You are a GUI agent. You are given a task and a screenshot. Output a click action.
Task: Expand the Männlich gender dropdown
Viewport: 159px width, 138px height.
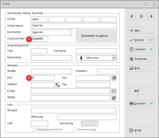pyautogui.click(x=114, y=58)
